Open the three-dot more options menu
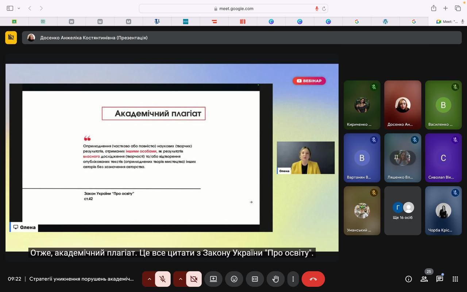The height and width of the screenshot is (292, 467). (293, 279)
